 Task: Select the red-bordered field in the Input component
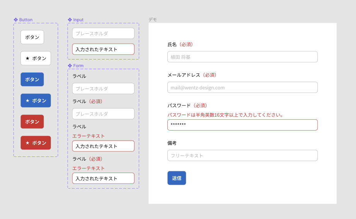coord(103,49)
